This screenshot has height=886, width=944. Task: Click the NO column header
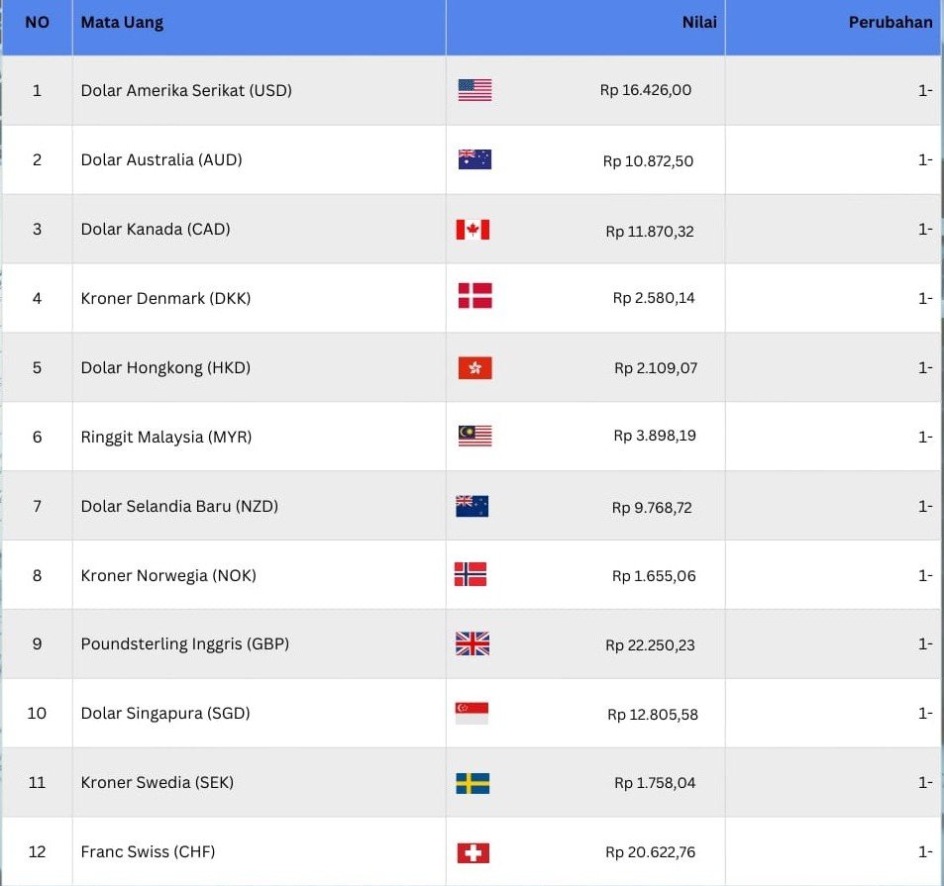pyautogui.click(x=37, y=23)
